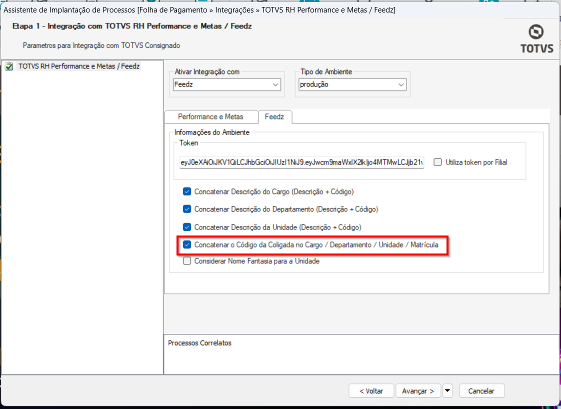Click the < Voltar button
The width and height of the screenshot is (561, 409).
[x=371, y=391]
